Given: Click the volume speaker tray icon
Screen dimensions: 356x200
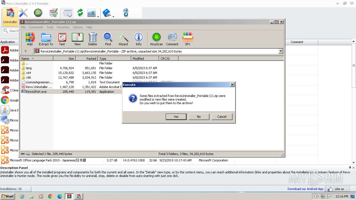Looking at the screenshot, I should [x=316, y=196].
